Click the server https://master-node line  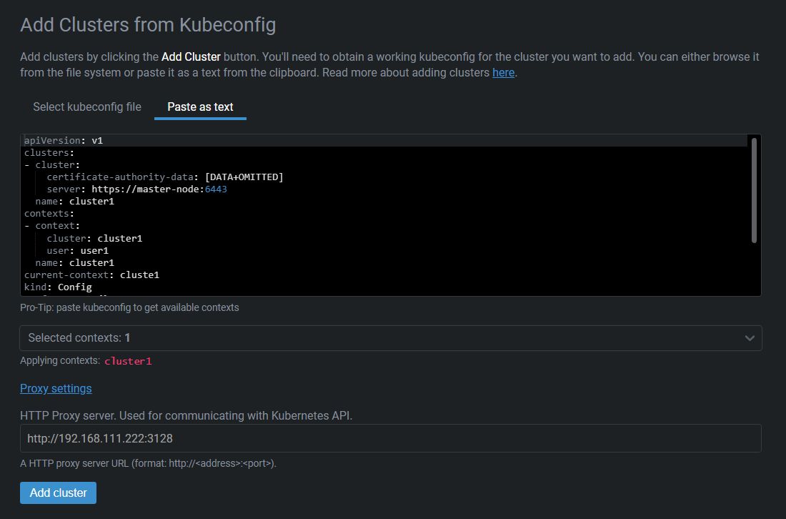[x=136, y=189]
